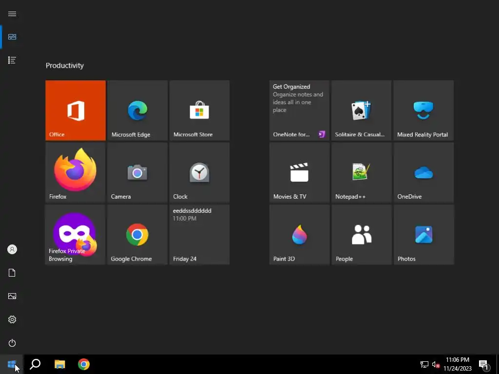The image size is (499, 374).
Task: Open the Power options menu
Action: tap(12, 343)
